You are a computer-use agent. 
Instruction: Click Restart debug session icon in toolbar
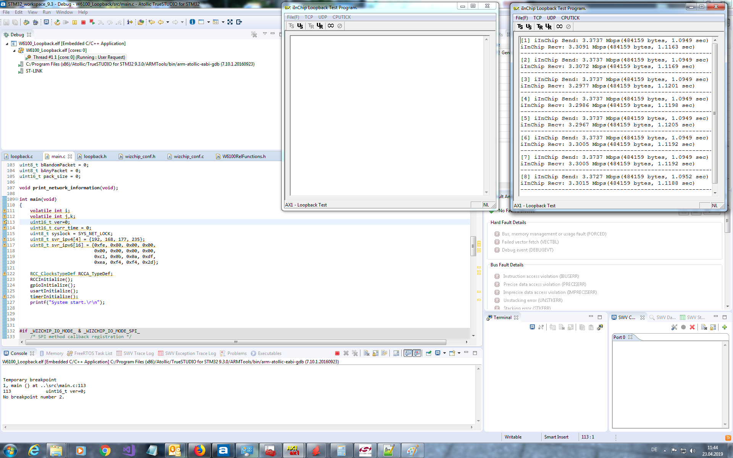(x=57, y=22)
